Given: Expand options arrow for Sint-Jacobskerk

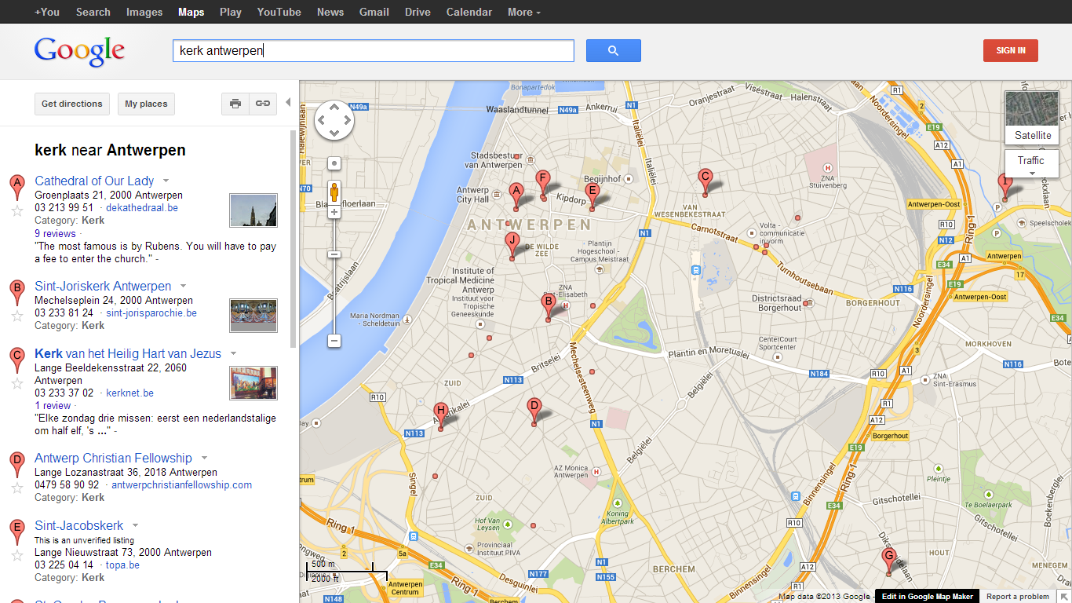Looking at the screenshot, I should click(135, 526).
